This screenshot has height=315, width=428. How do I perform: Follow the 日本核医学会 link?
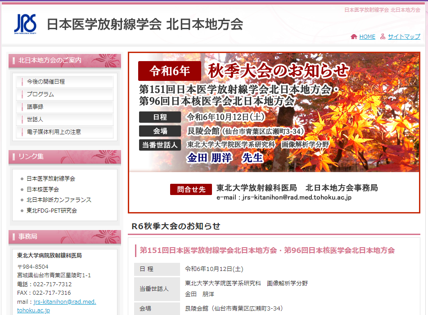click(x=43, y=189)
